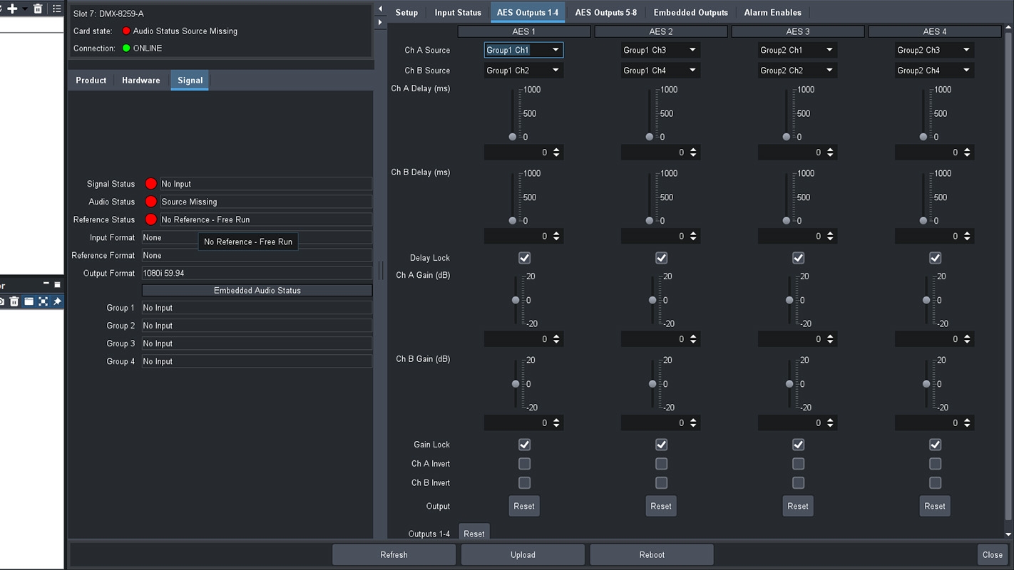Click the expand-arrows fullscreen icon
The image size is (1014, 570).
click(x=43, y=301)
